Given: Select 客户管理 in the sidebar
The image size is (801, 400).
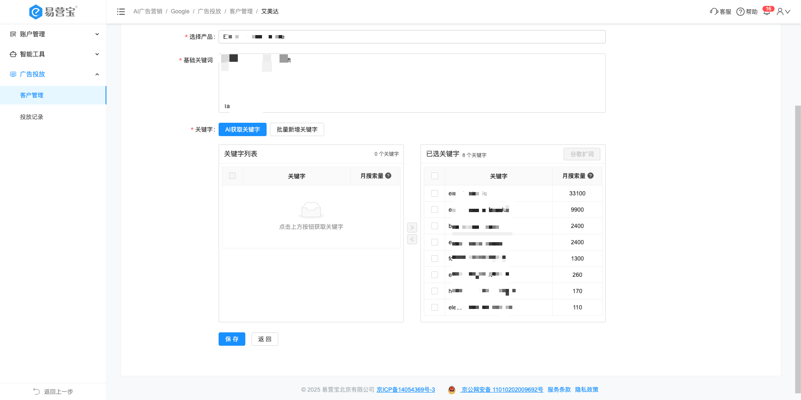Looking at the screenshot, I should [32, 95].
